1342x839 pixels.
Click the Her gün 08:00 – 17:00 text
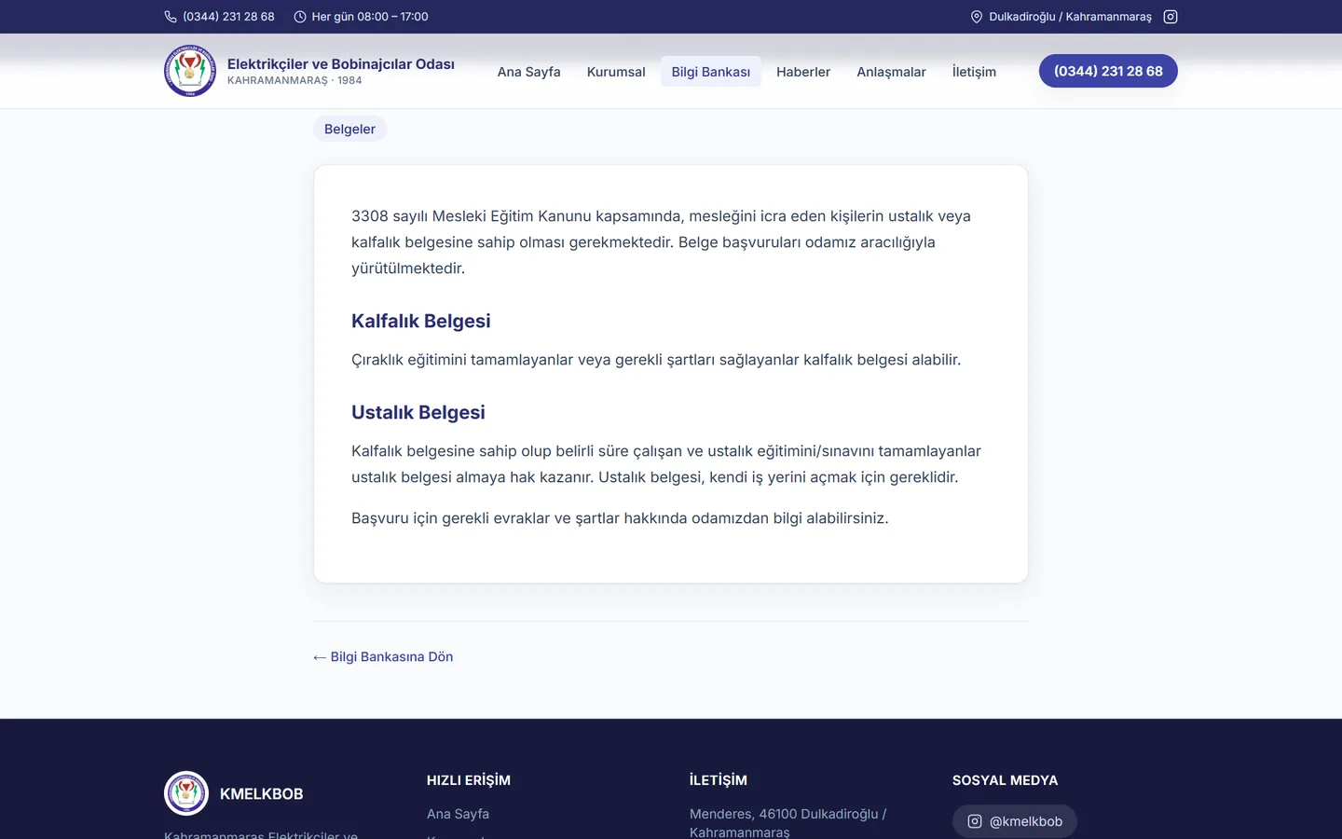click(x=370, y=17)
